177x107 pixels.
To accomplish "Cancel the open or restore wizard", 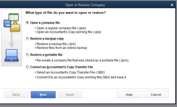I will tap(156, 95).
